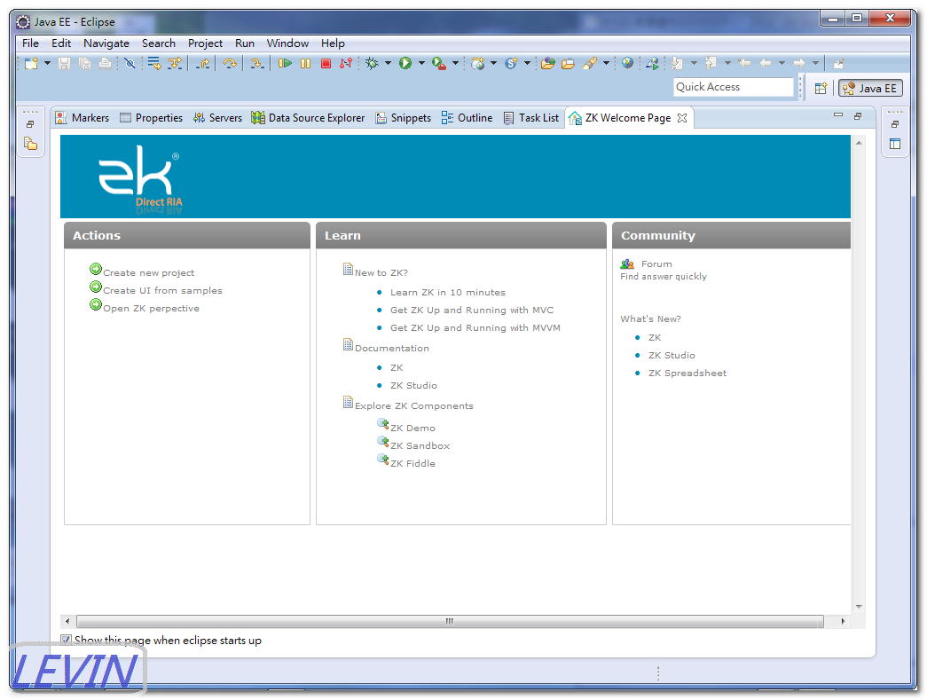Switch to the Data Source Explorer tab

click(x=308, y=118)
